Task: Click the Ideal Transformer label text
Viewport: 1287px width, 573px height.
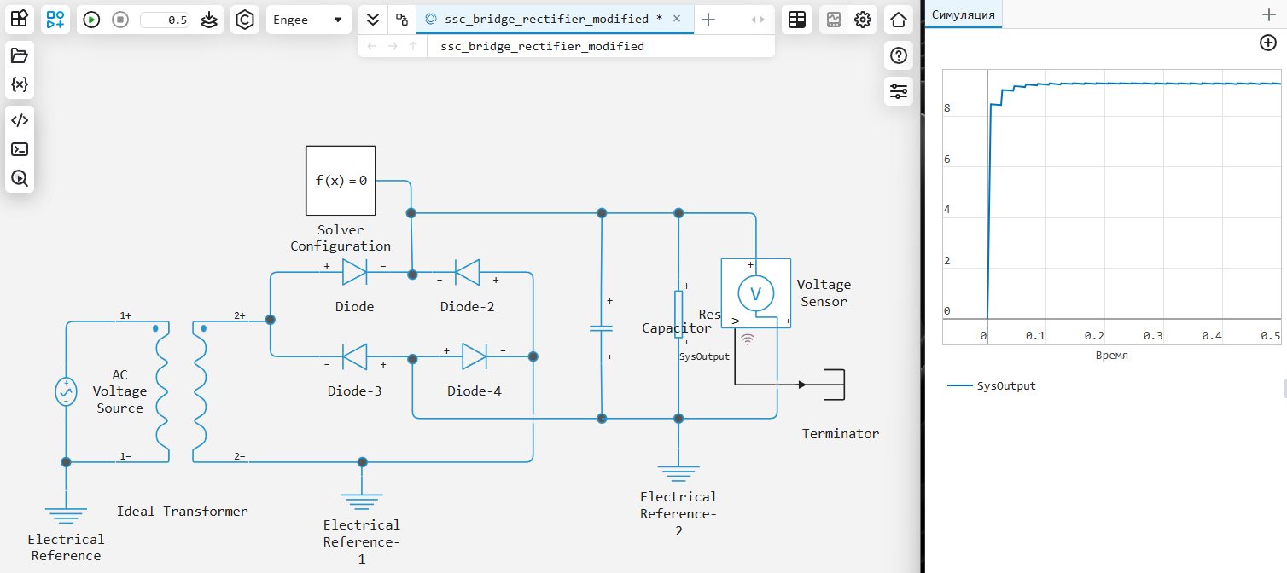Action: click(182, 512)
